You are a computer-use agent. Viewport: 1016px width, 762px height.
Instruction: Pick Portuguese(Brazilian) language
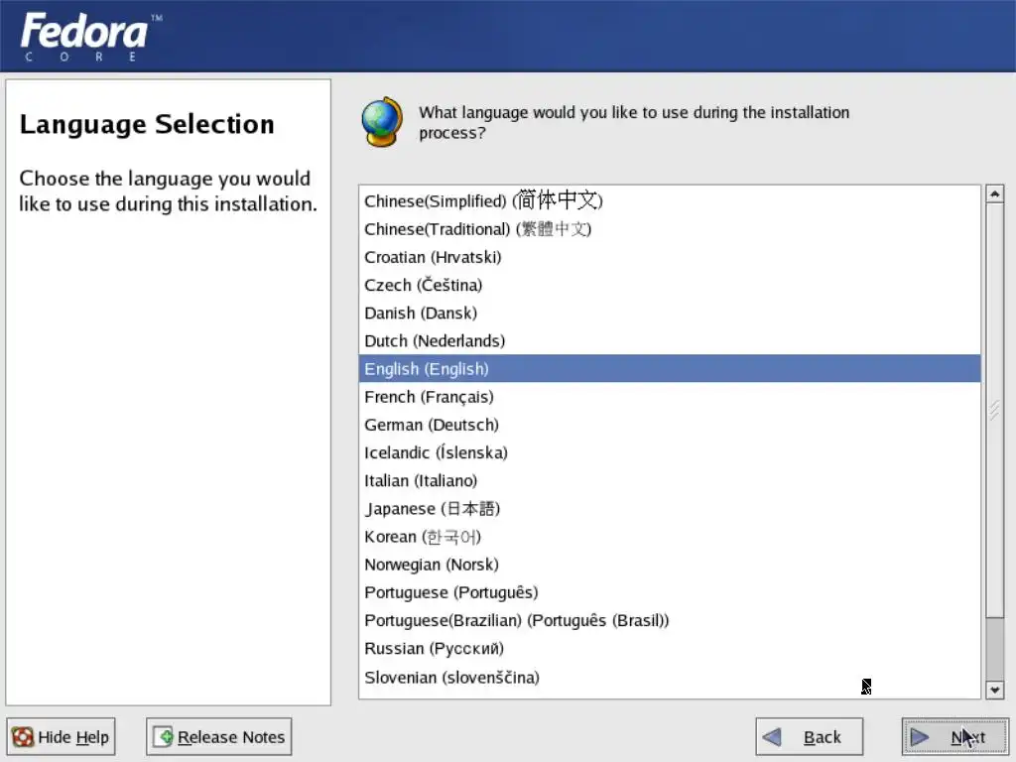pos(670,621)
